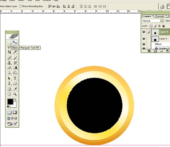Align bottom edges in options bar
Image resolution: width=170 pixels, height=147 pixels.
click(58, 6)
